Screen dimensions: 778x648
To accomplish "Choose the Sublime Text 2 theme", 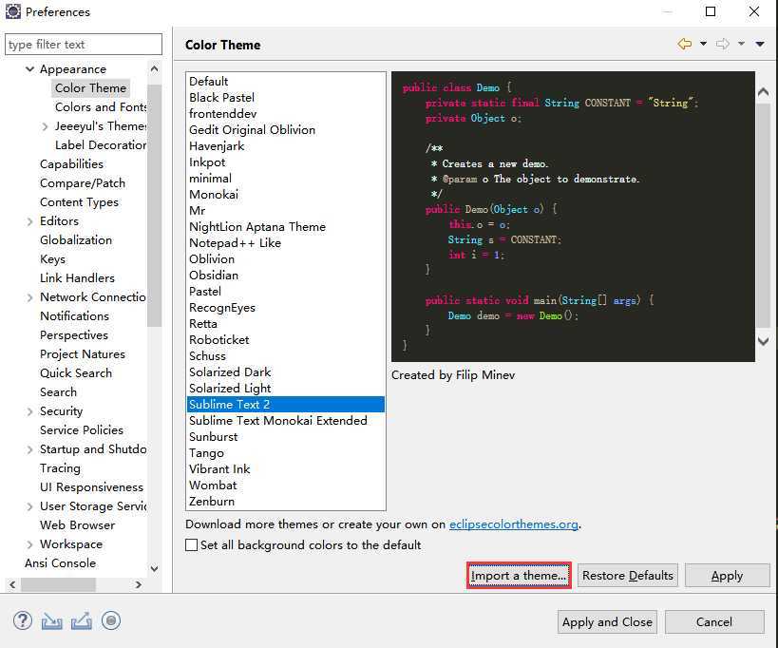I will tap(285, 405).
